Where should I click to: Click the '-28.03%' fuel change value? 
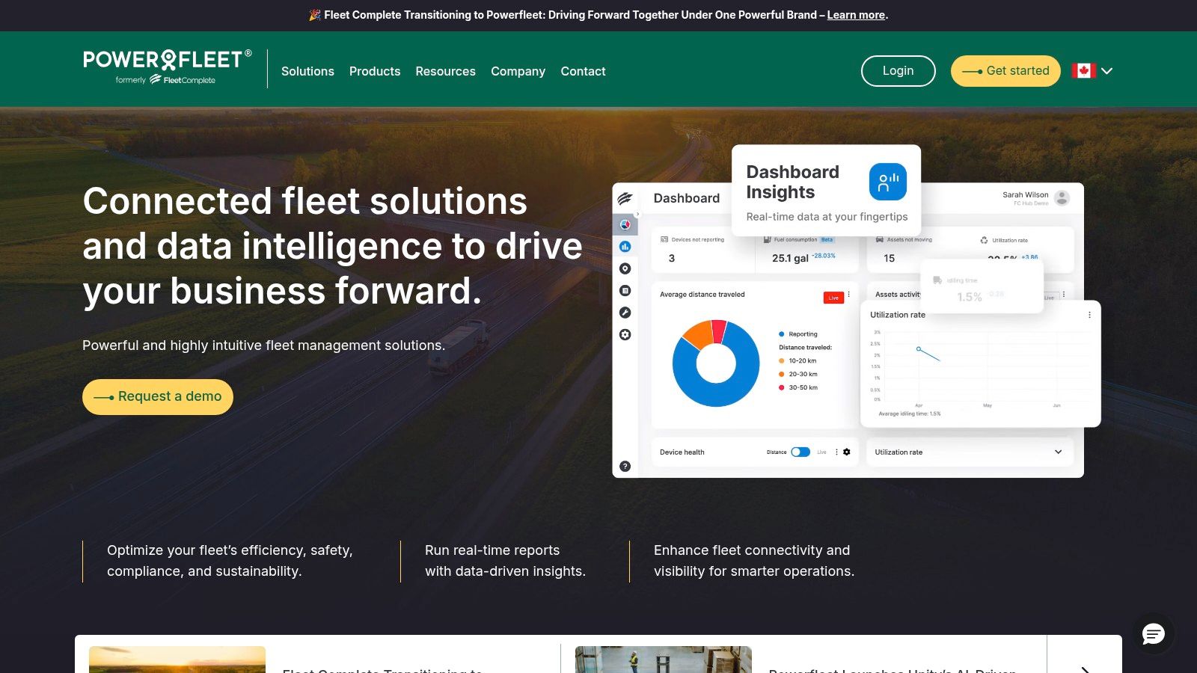click(824, 256)
